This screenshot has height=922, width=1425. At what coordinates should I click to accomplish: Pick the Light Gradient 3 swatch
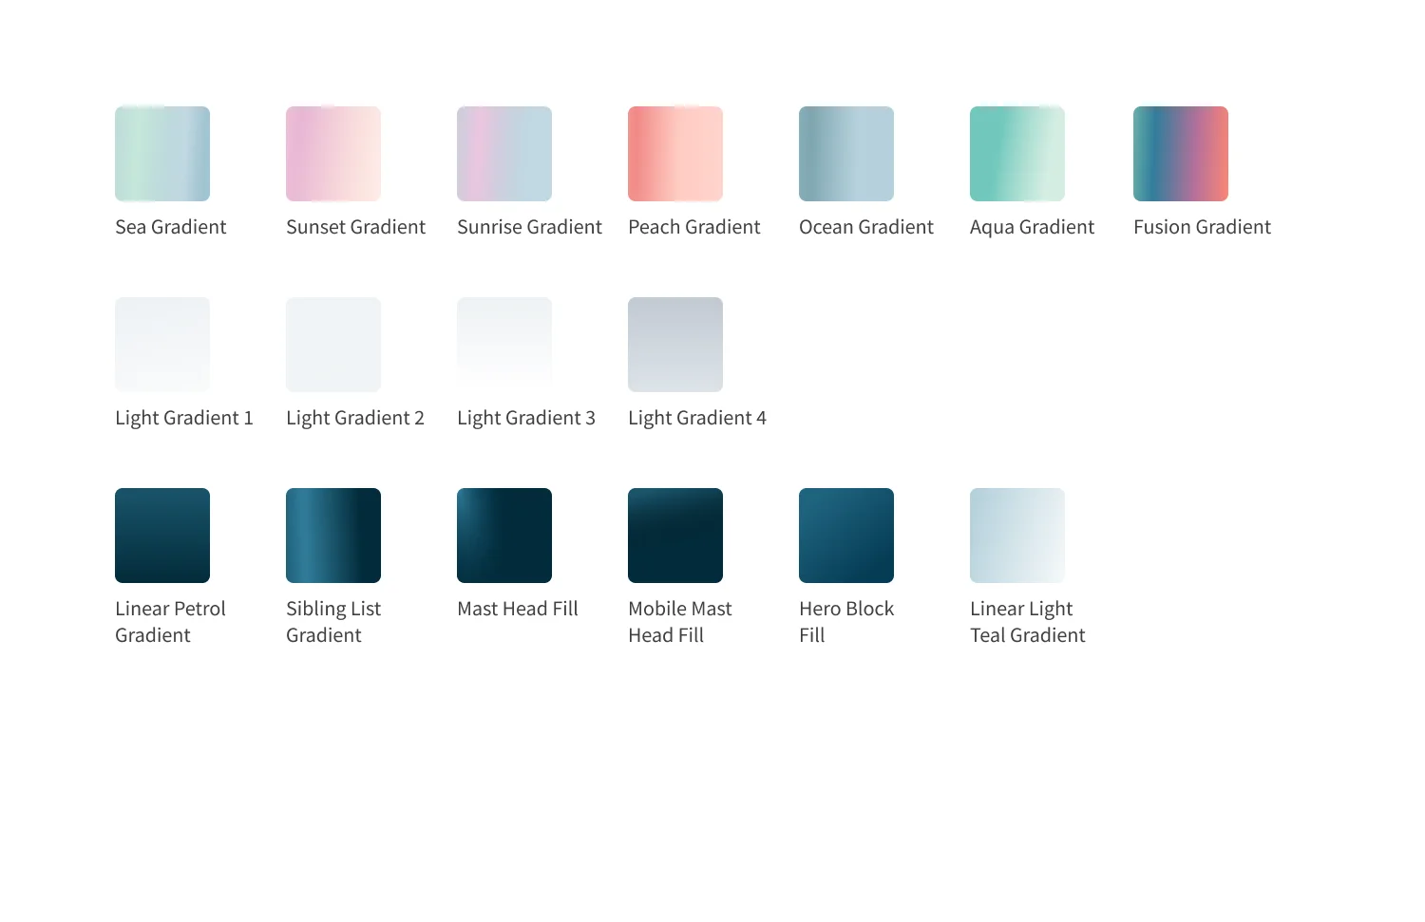504,345
